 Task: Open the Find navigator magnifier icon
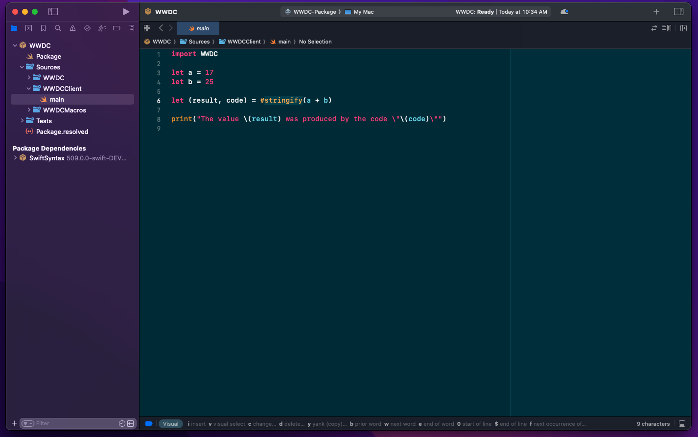click(x=58, y=28)
